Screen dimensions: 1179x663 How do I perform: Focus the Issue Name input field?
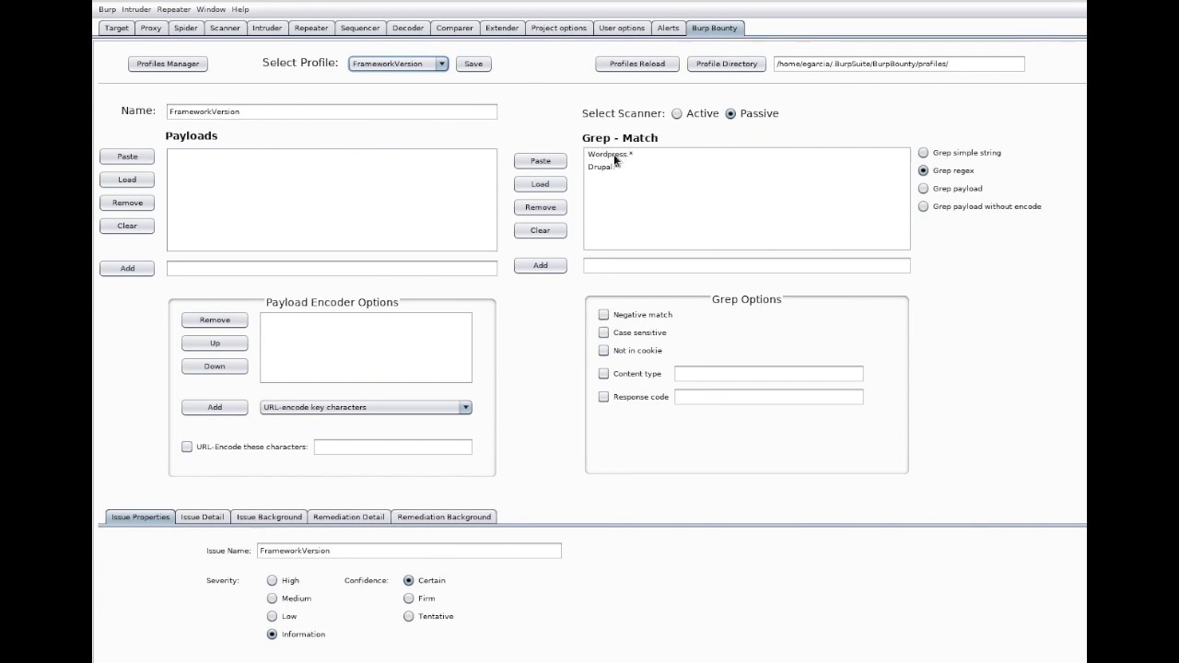pos(409,551)
